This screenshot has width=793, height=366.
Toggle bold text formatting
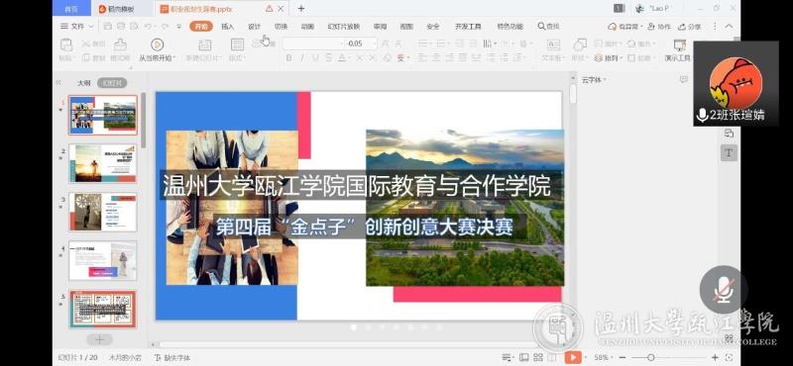(288, 58)
